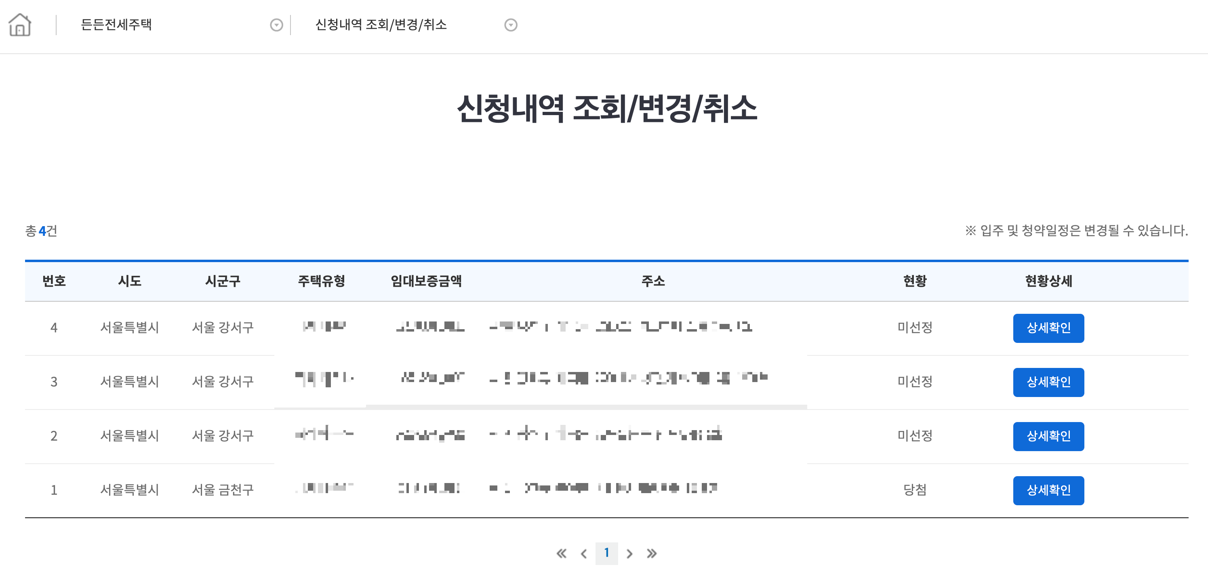Click the 당첨 status in row 1
This screenshot has height=584, width=1208.
click(x=914, y=490)
